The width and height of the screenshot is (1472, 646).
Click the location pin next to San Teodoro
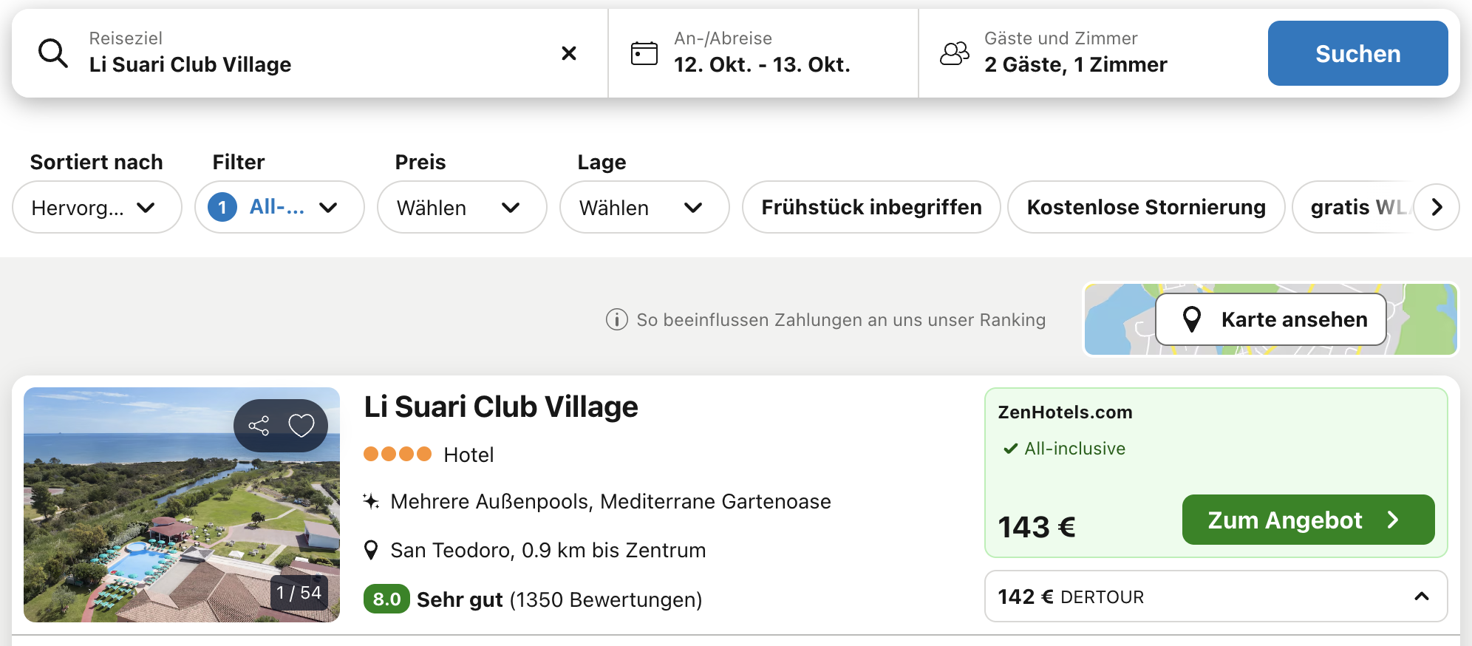[372, 550]
